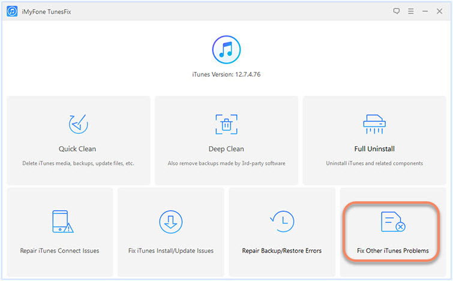Click the Deep Clean trash icon

(226, 124)
